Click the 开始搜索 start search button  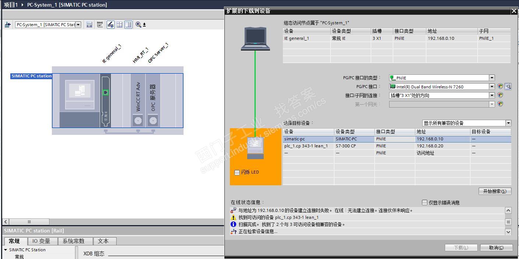point(495,191)
